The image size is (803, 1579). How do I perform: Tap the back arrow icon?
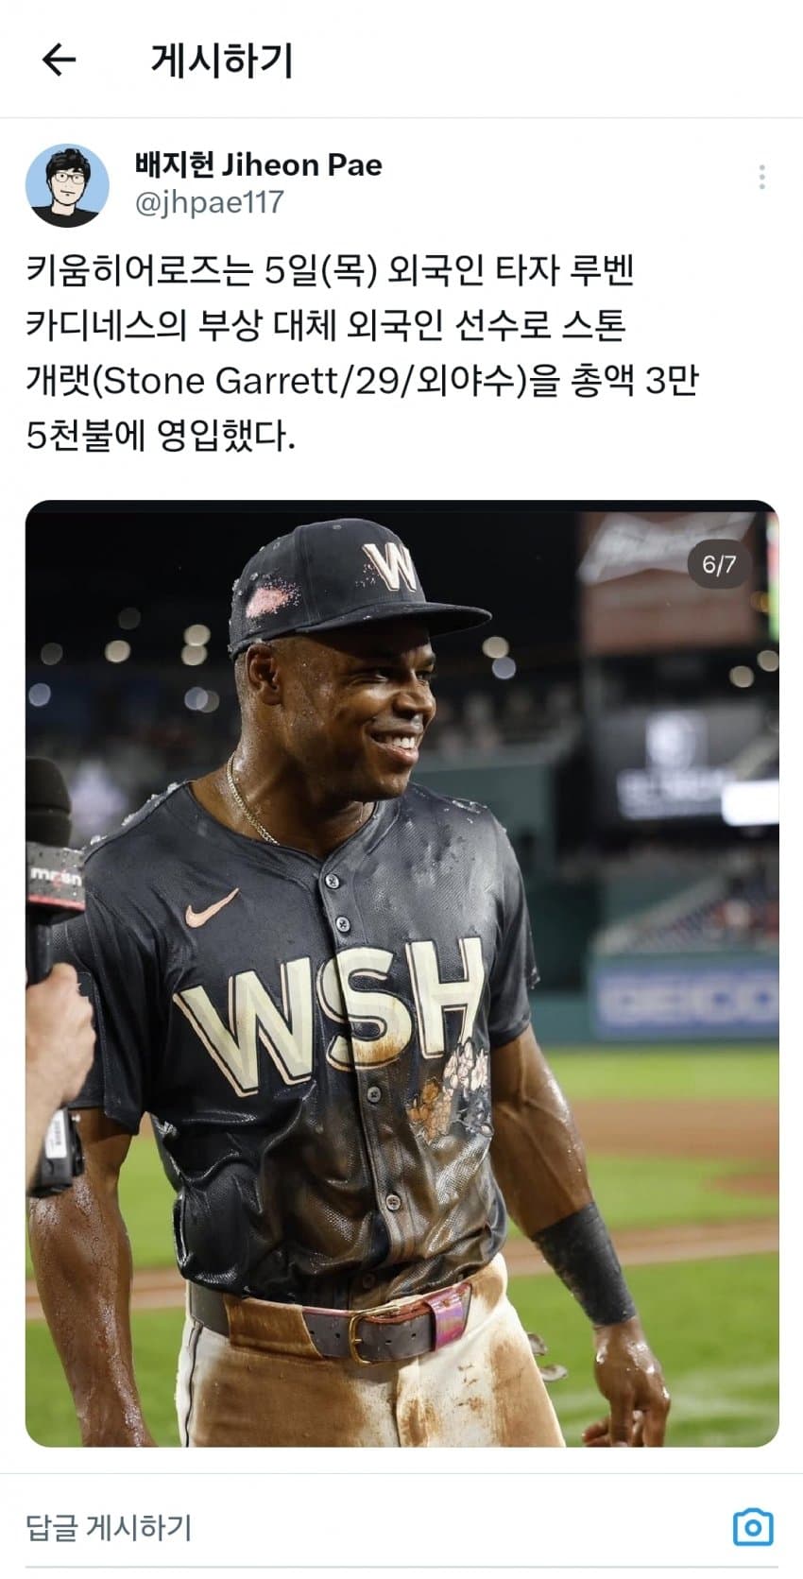(x=59, y=60)
